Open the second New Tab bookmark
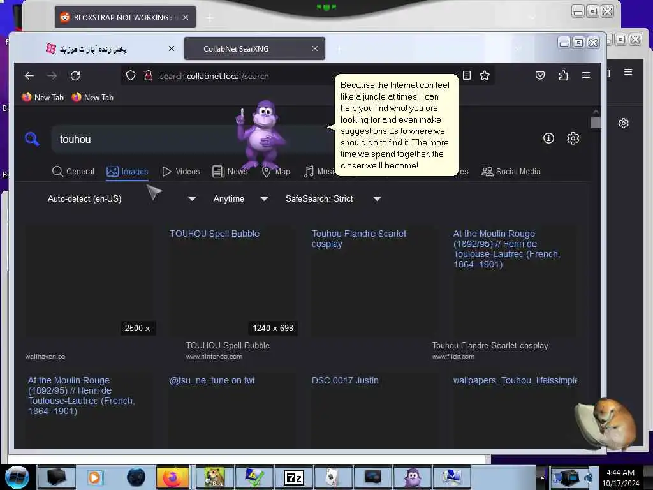Image resolution: width=653 pixels, height=490 pixels. click(x=93, y=98)
